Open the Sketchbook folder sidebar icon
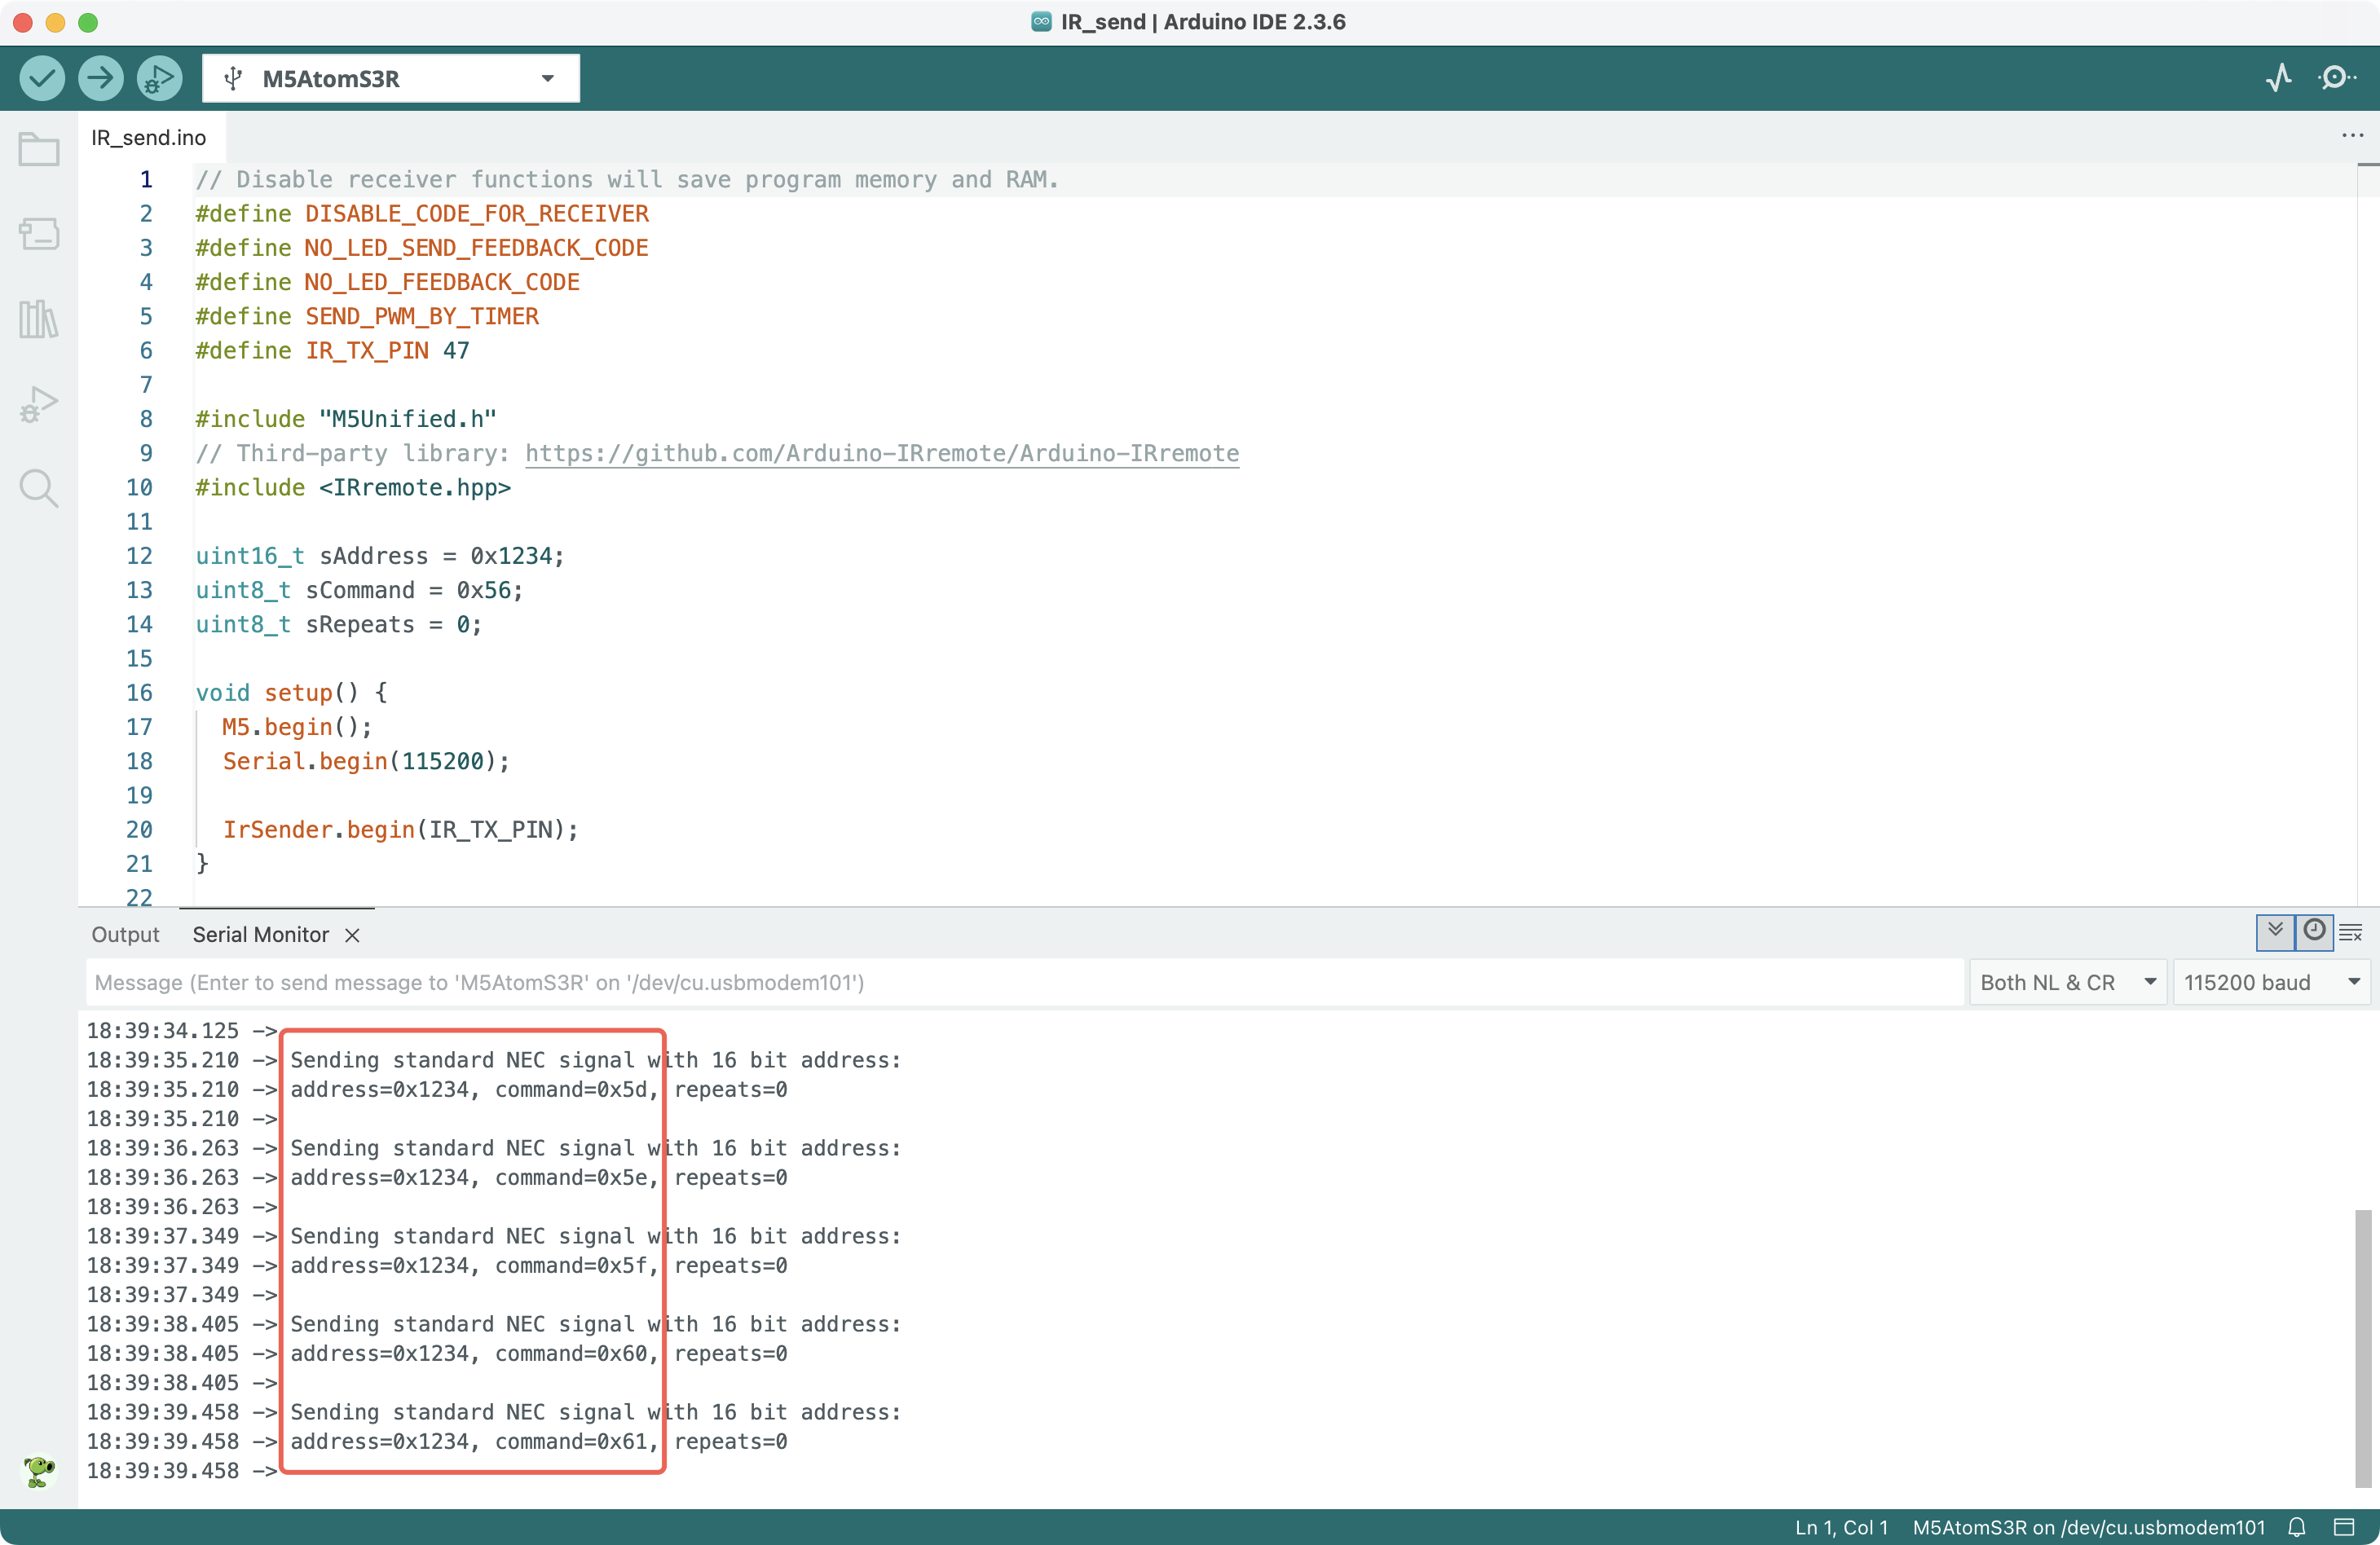The height and width of the screenshot is (1545, 2380). click(x=39, y=150)
